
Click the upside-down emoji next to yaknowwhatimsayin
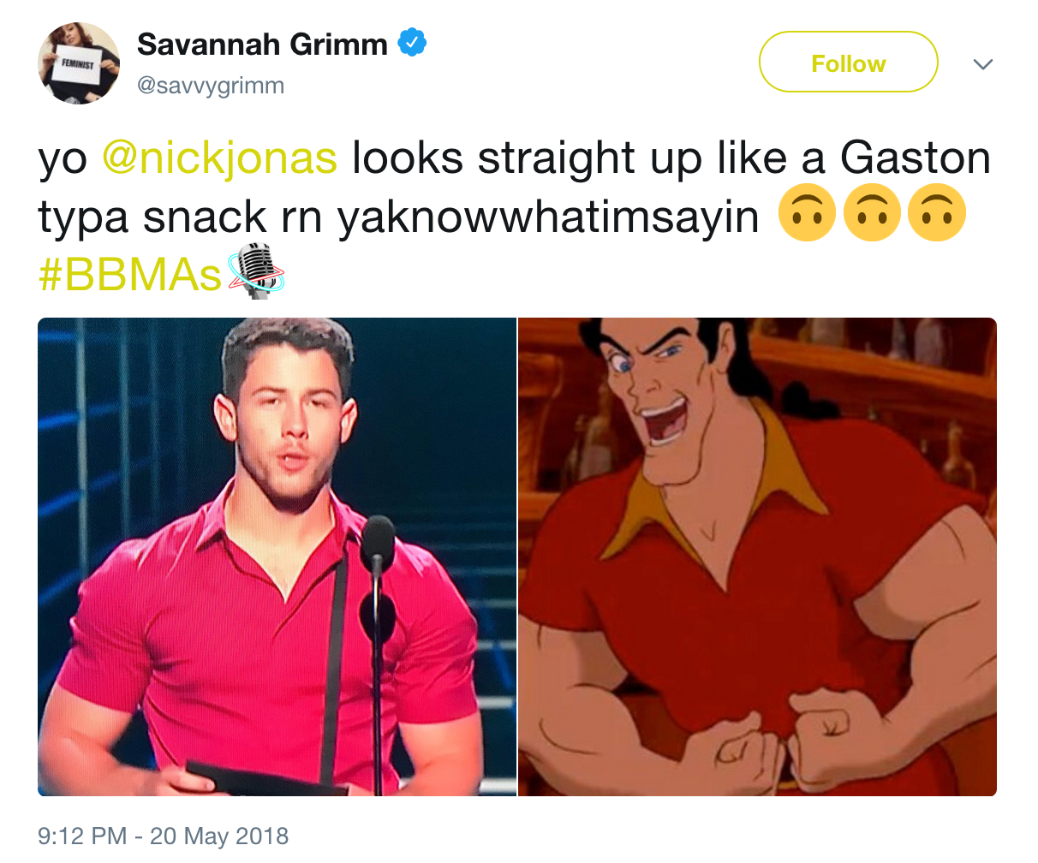806,215
